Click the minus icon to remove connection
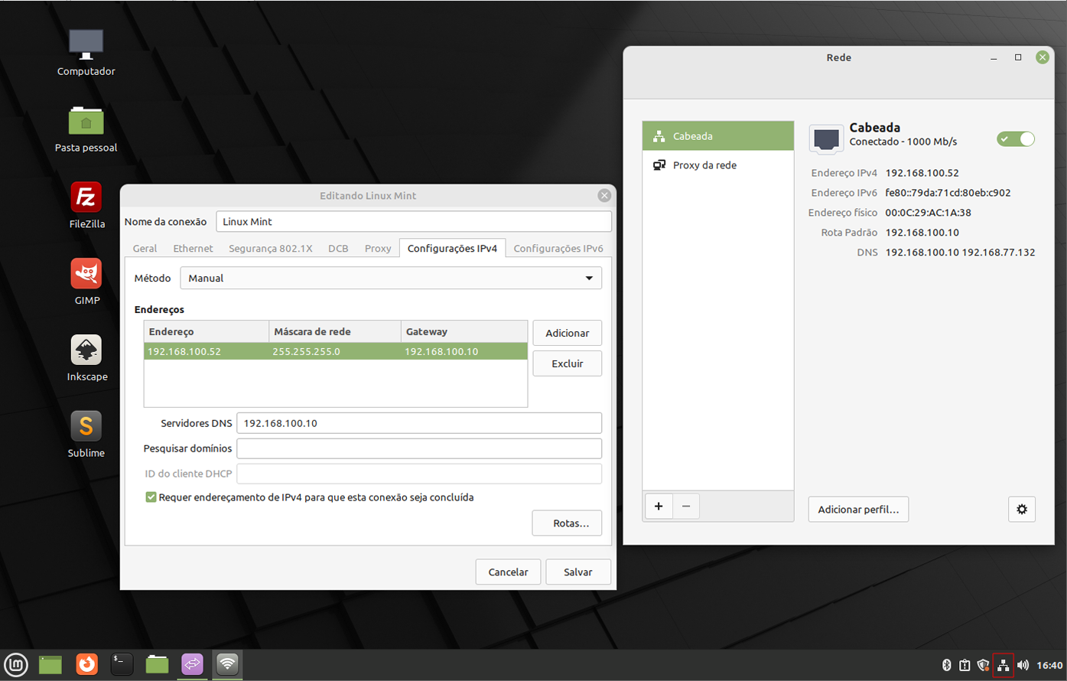 [x=686, y=507]
